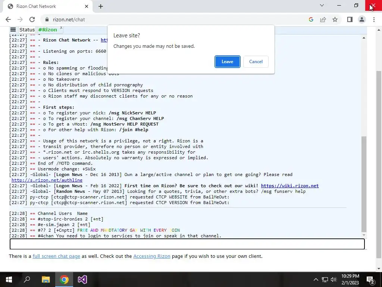The image size is (382, 287).
Task: Open a new browser tab
Action: tap(101, 6)
